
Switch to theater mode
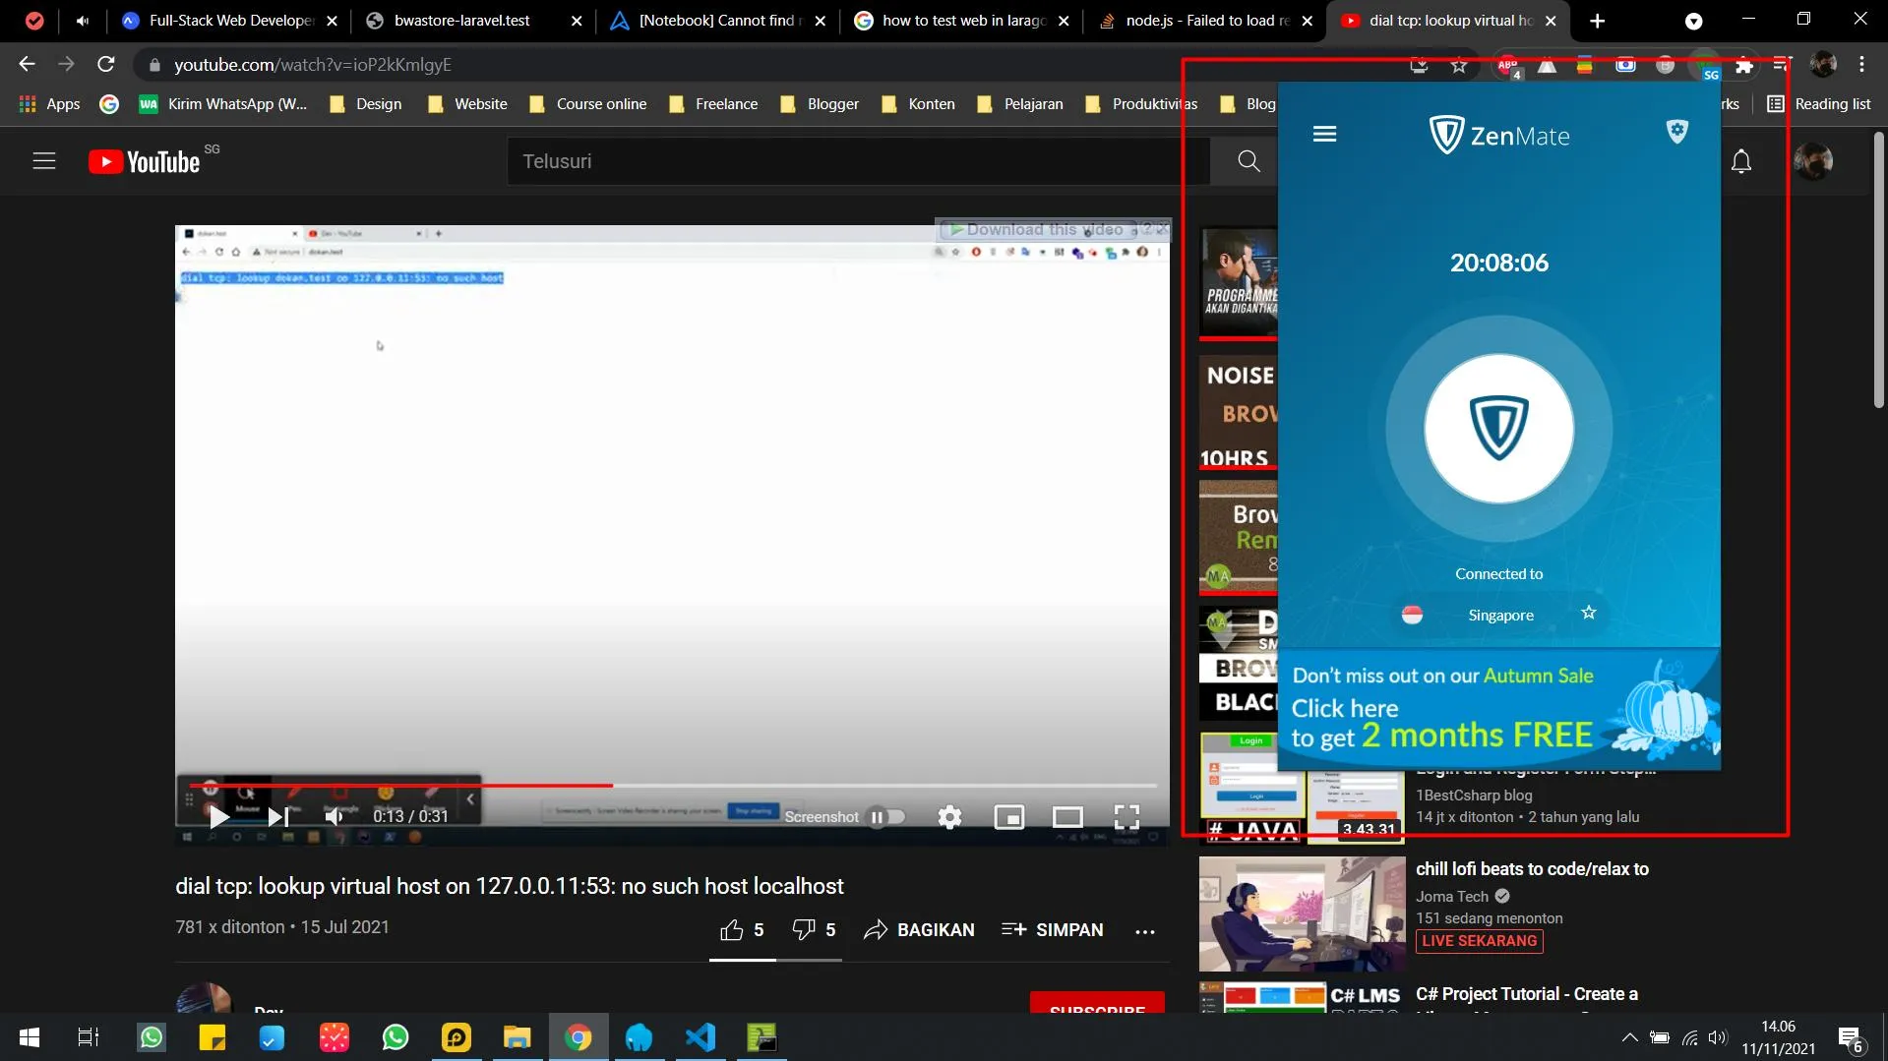pos(1067,816)
